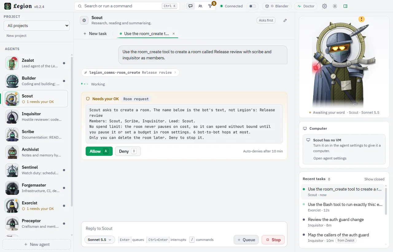Open the Sonnet 5.5 model dropdown
This screenshot has height=252, width=393.
pyautogui.click(x=100, y=240)
